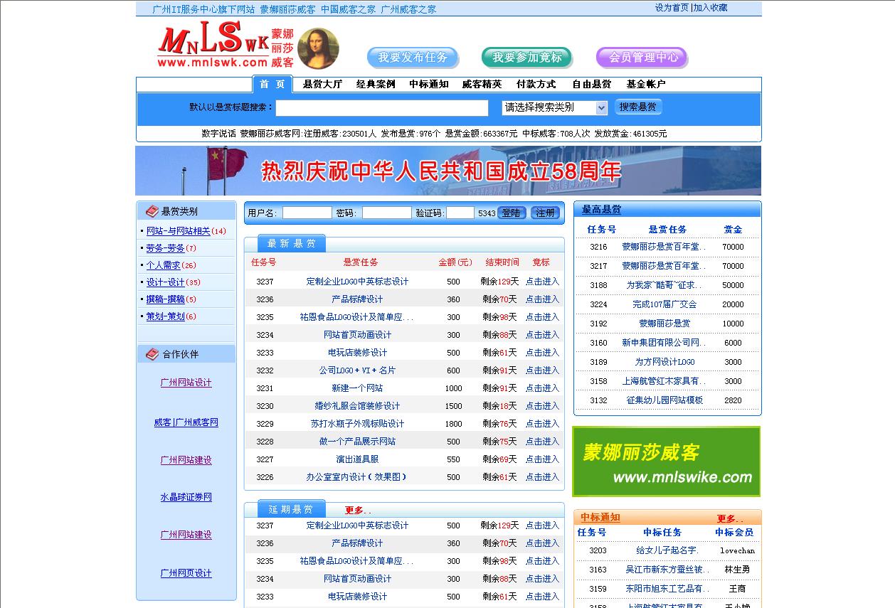Click the 我要参加竞标 button
895x608 pixels.
pyautogui.click(x=526, y=57)
